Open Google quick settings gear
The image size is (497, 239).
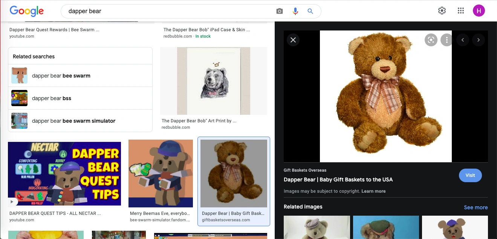(442, 11)
